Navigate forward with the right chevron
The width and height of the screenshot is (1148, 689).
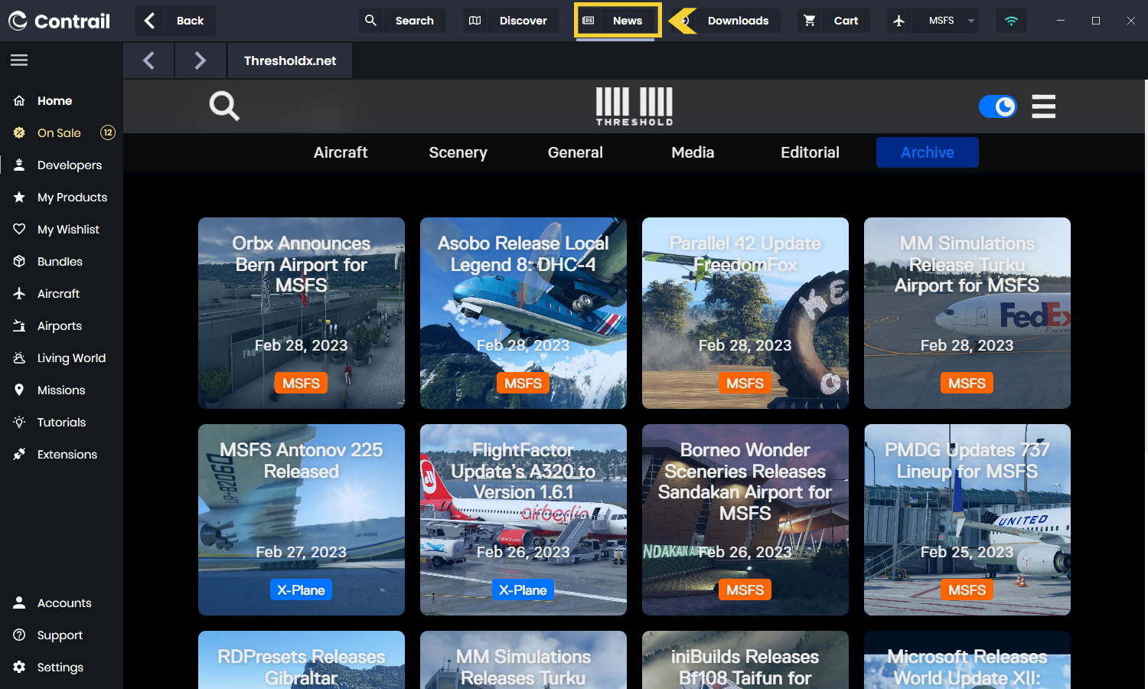(x=201, y=60)
